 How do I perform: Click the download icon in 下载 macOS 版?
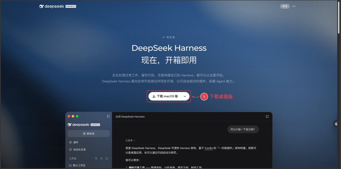pyautogui.click(x=154, y=96)
